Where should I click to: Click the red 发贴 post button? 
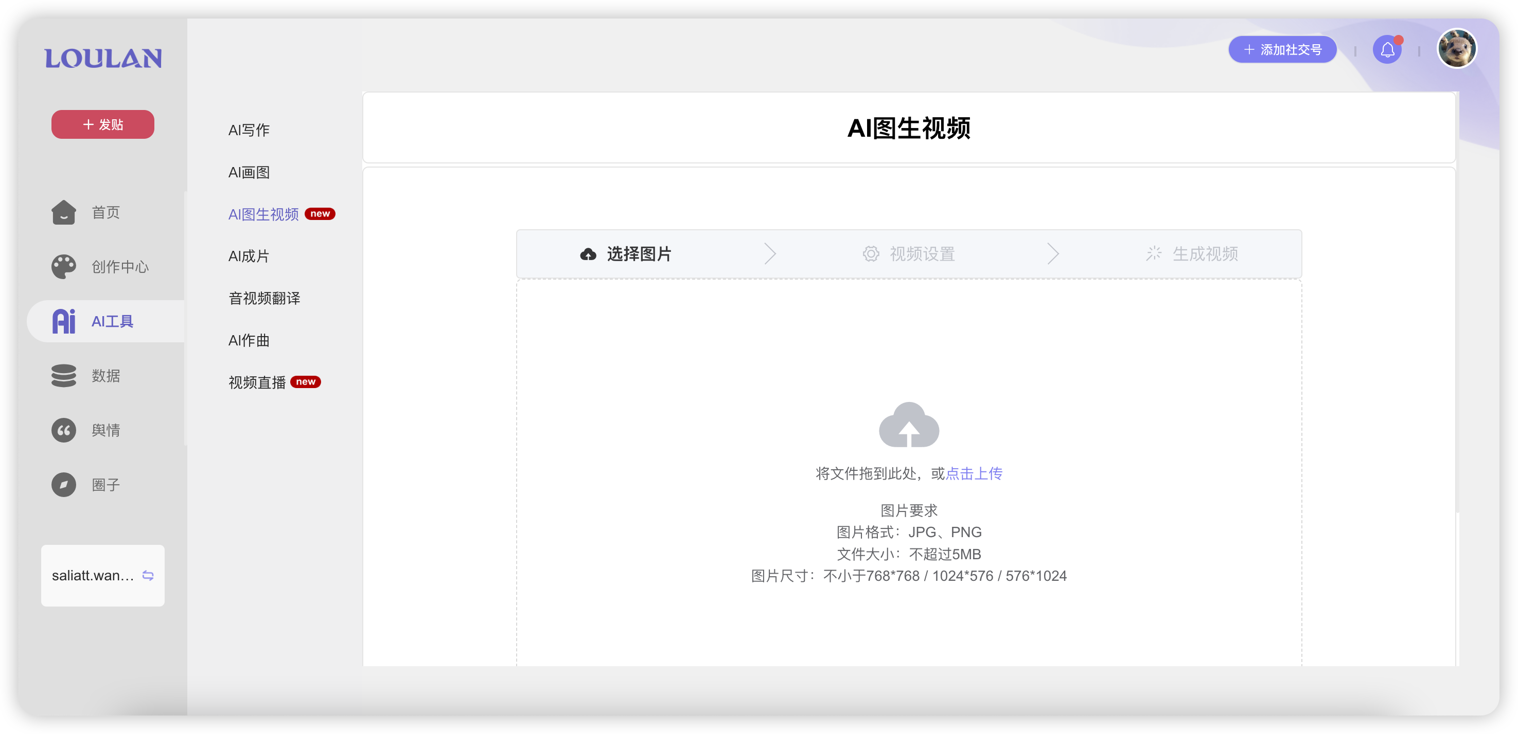(102, 124)
